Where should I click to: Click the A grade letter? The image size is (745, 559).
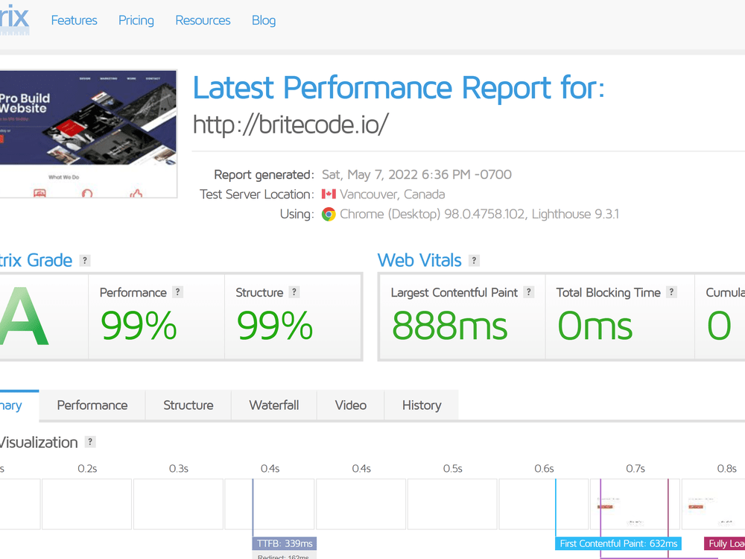[x=24, y=317]
